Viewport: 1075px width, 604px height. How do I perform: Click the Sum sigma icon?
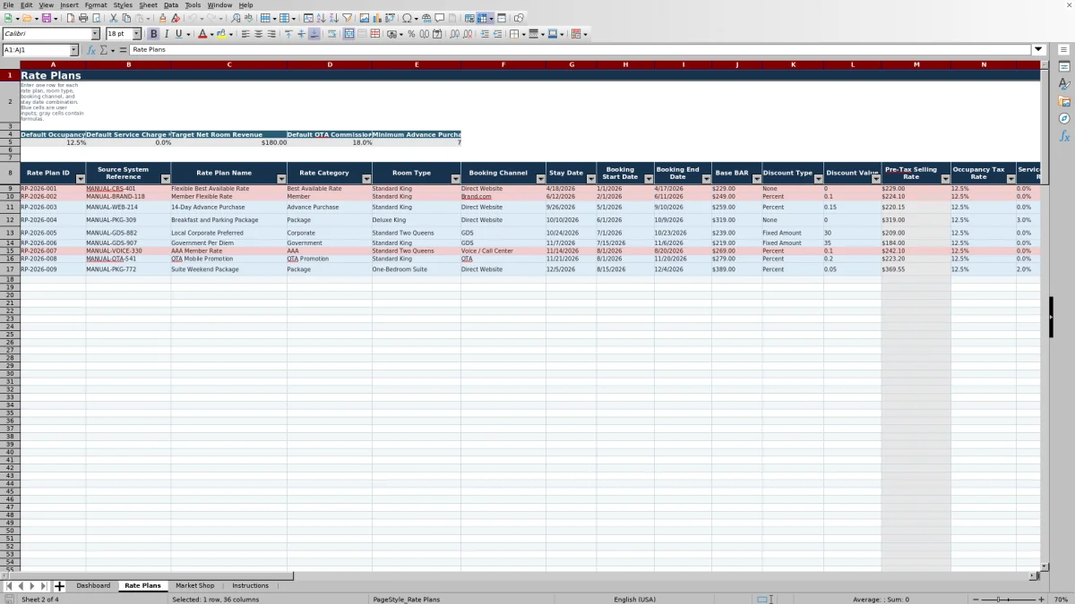click(x=104, y=49)
